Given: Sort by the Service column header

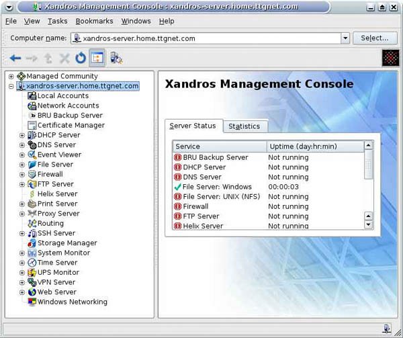Looking at the screenshot, I should 219,146.
